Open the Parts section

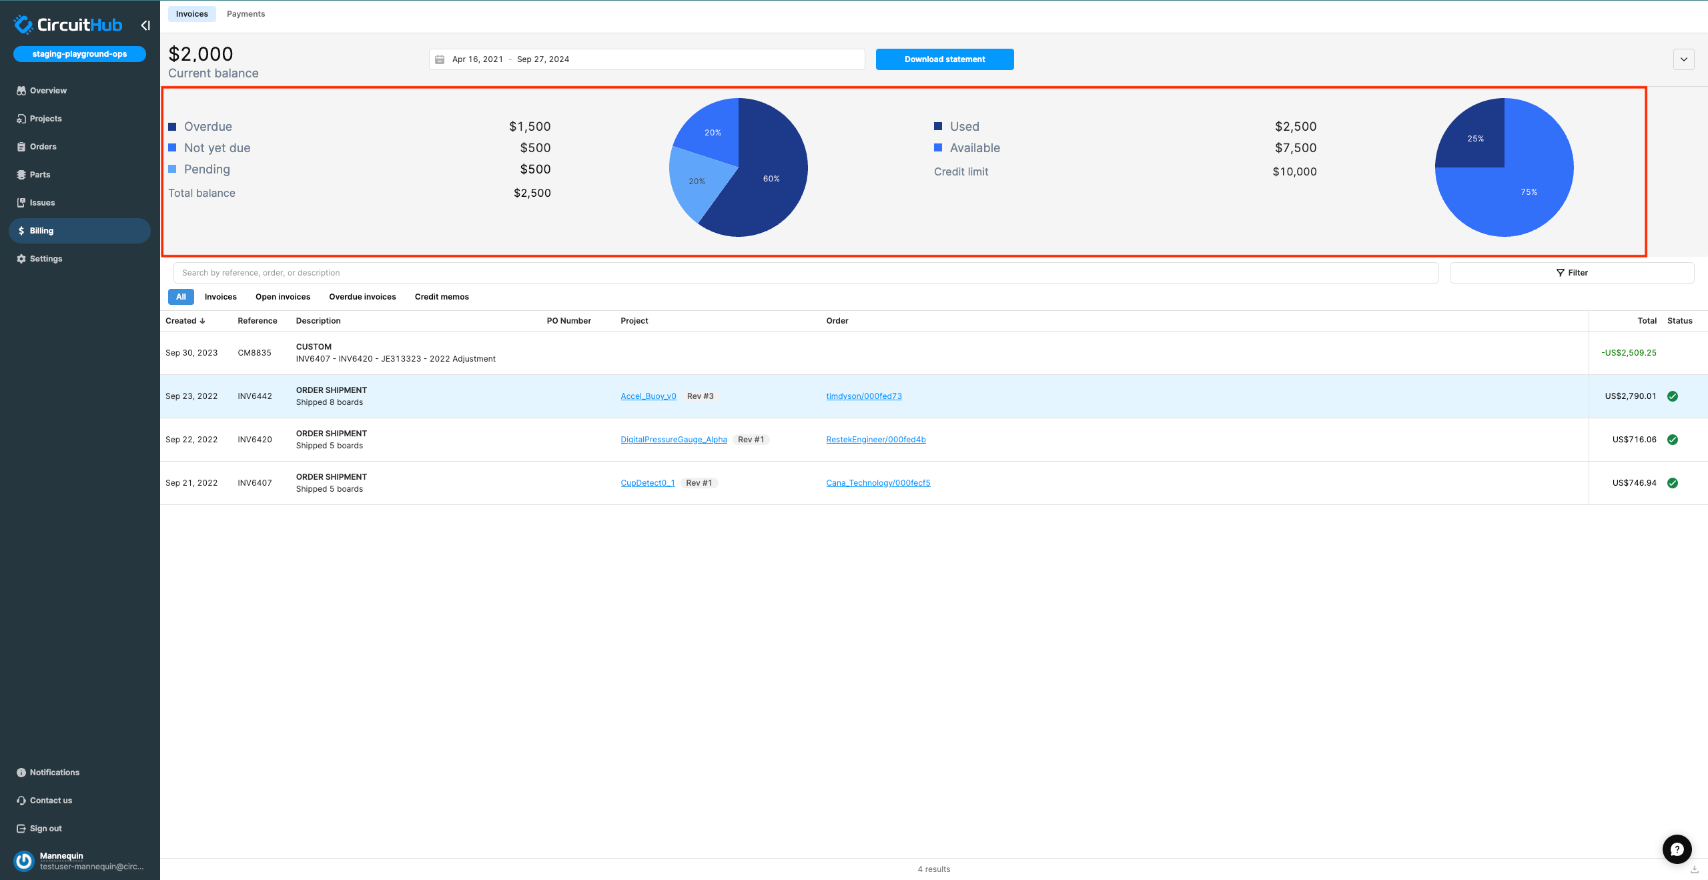[39, 174]
